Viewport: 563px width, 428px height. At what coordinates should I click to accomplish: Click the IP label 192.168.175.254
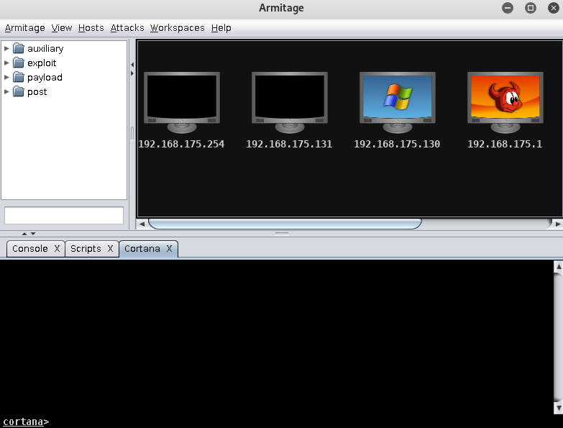181,144
